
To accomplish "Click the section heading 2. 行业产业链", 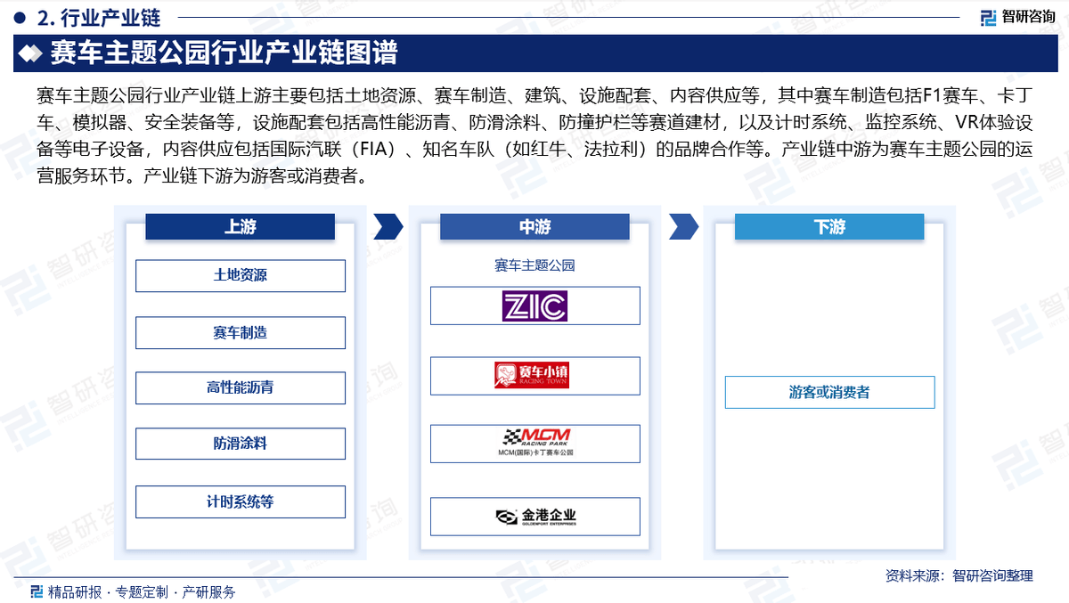I will pos(101,17).
